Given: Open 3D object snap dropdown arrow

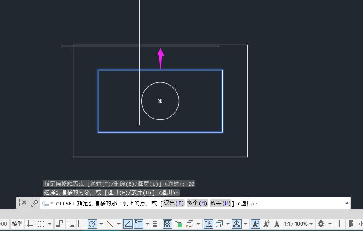Looking at the screenshot, I should pyautogui.click(x=198, y=224).
